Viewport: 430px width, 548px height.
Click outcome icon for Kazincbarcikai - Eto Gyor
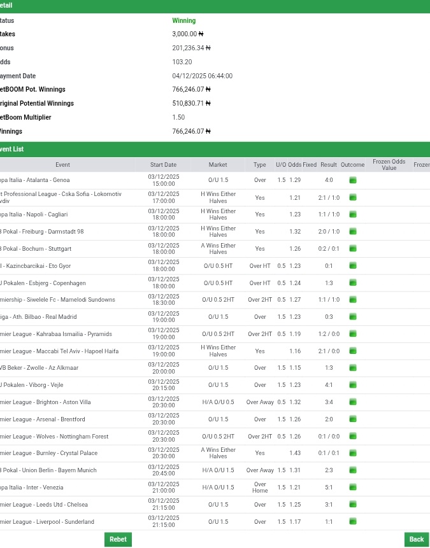click(x=353, y=265)
